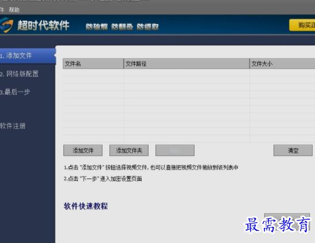Viewport: 315px width, 243px height.
Task: Click instruction text starting 1.点击 "添加文件"
Action: [151, 168]
